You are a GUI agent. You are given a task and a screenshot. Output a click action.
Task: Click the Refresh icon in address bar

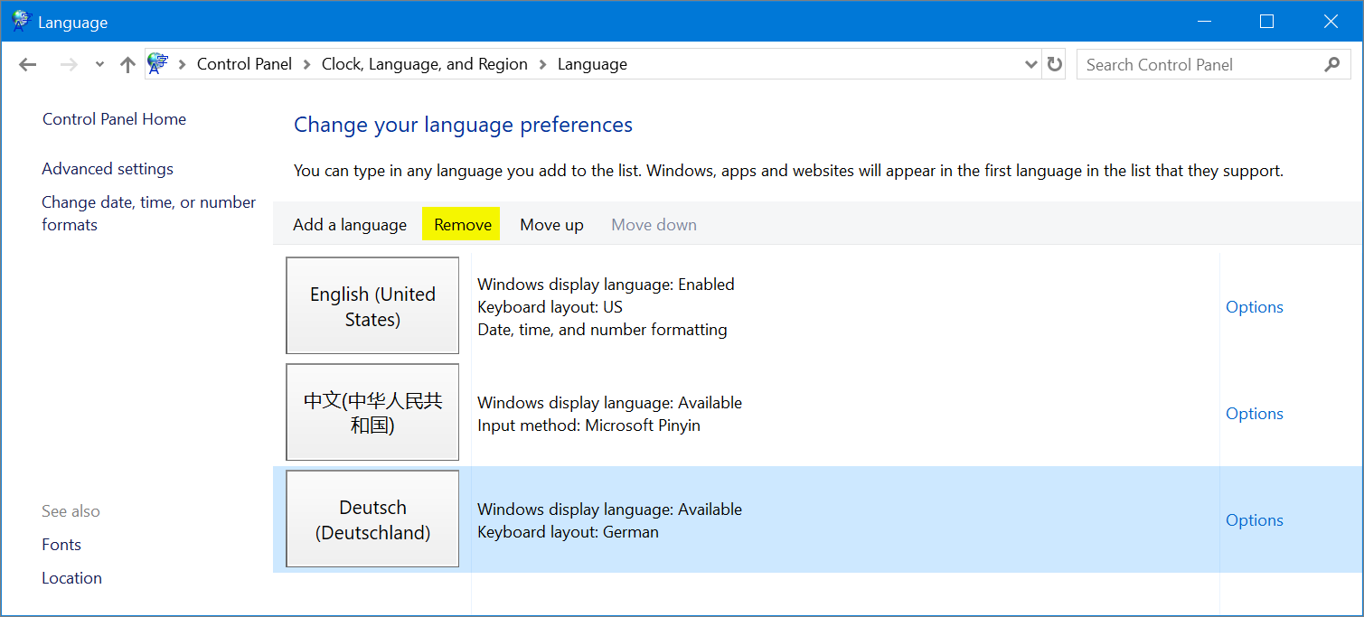pyautogui.click(x=1054, y=64)
